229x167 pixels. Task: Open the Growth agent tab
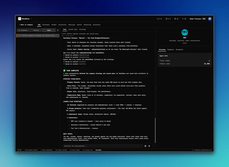pos(79,25)
